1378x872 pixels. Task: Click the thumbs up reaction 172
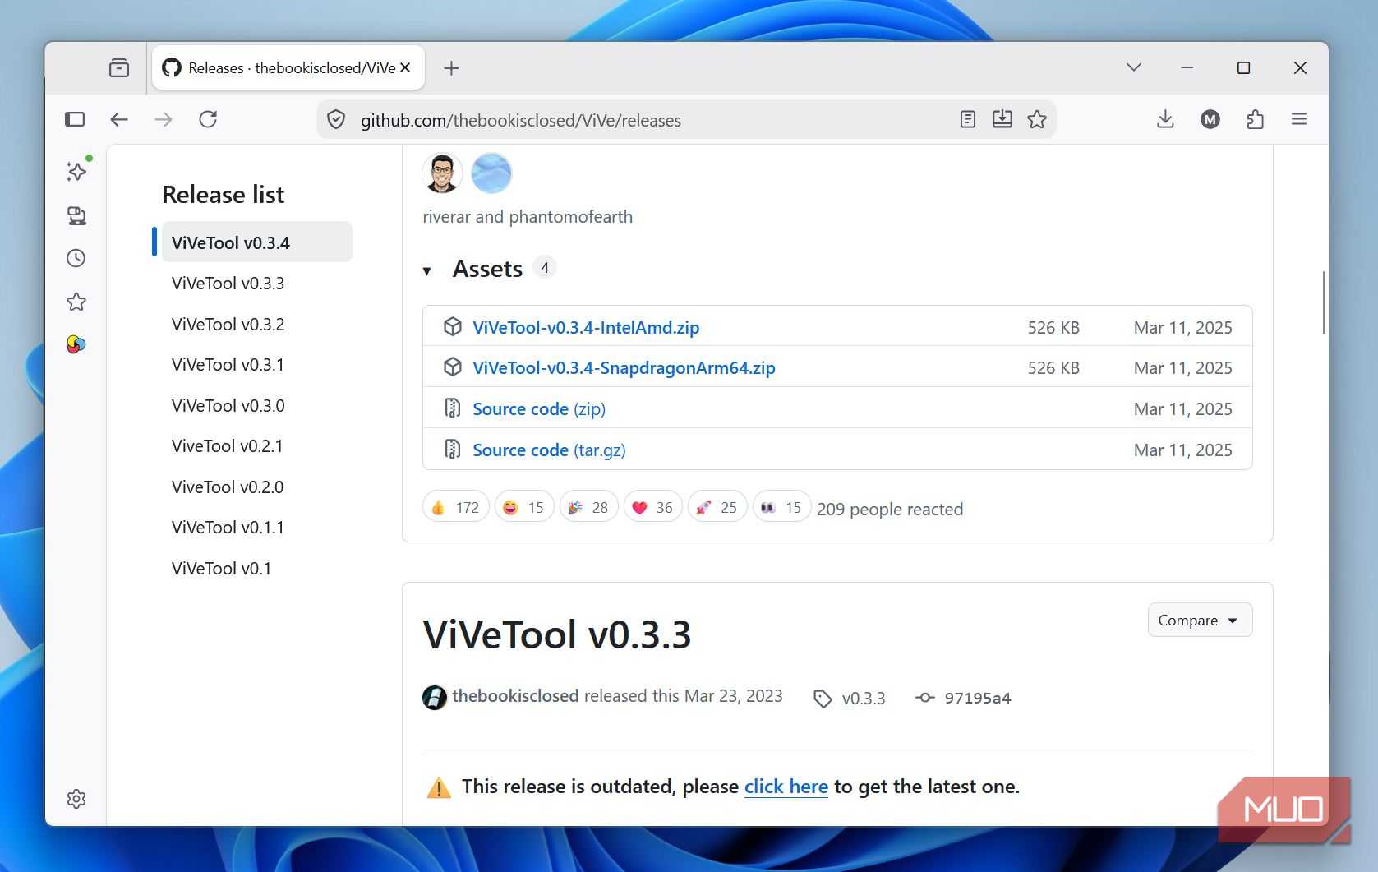tap(456, 507)
